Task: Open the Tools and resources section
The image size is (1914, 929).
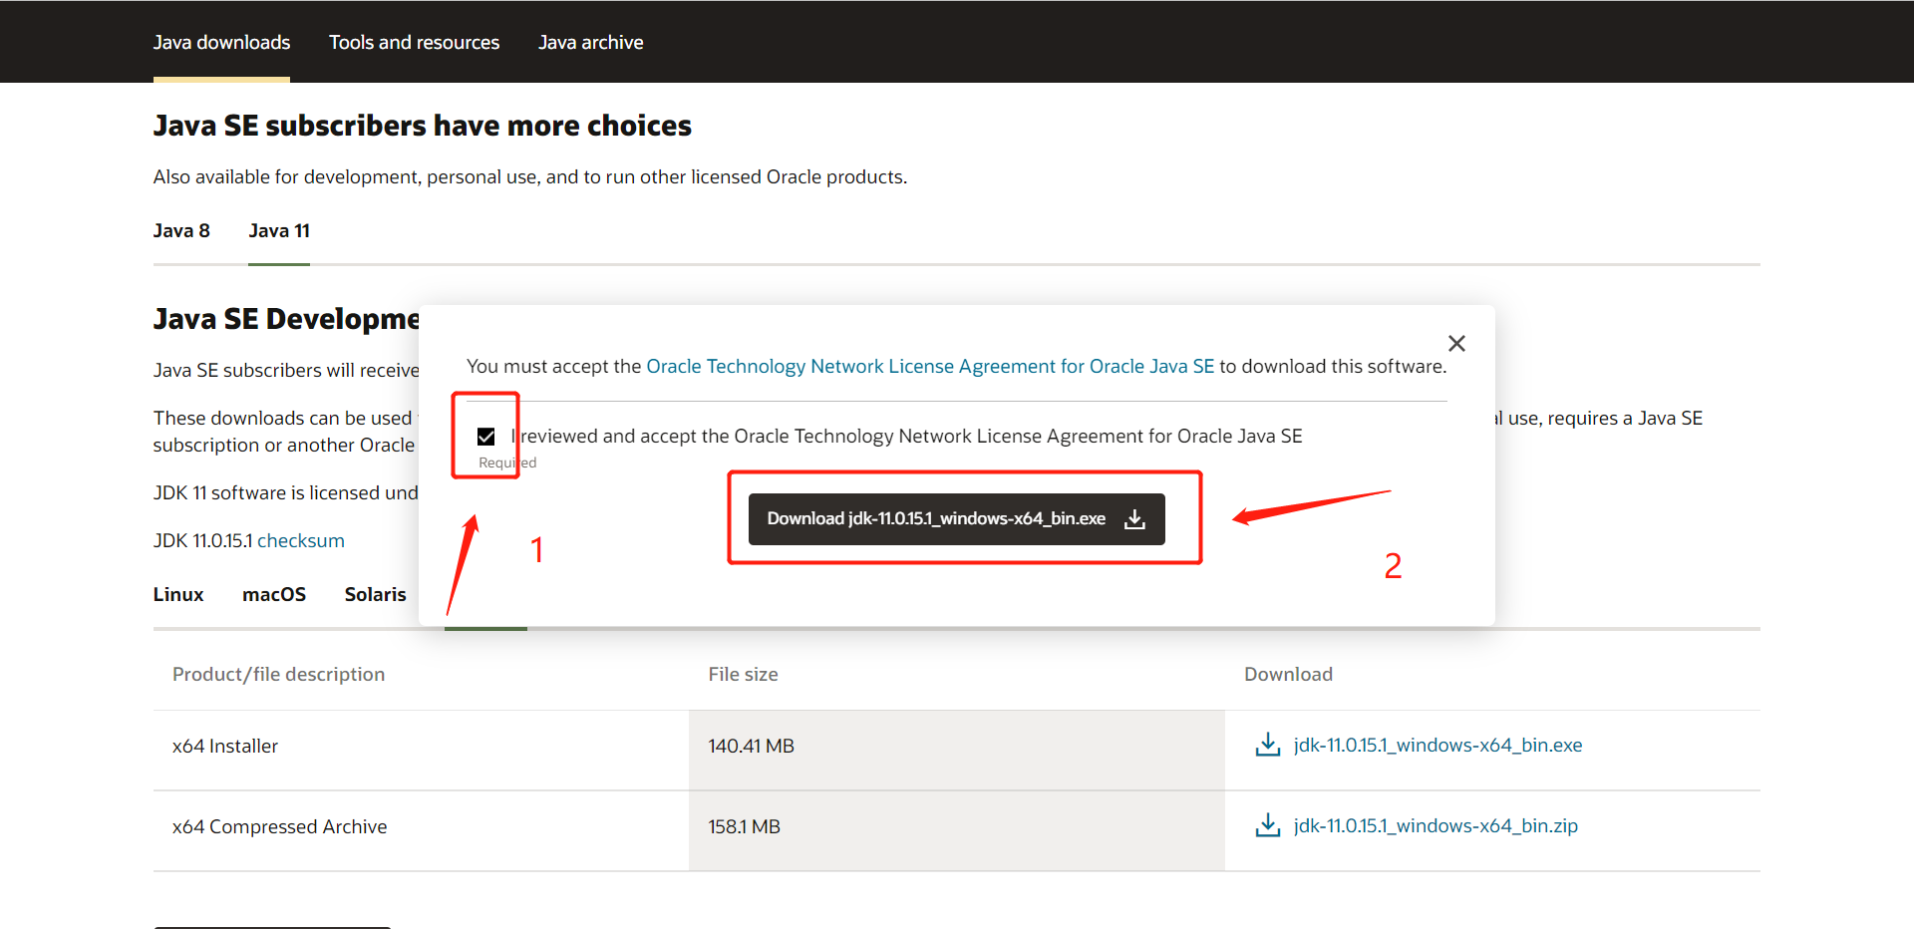Action: [414, 42]
